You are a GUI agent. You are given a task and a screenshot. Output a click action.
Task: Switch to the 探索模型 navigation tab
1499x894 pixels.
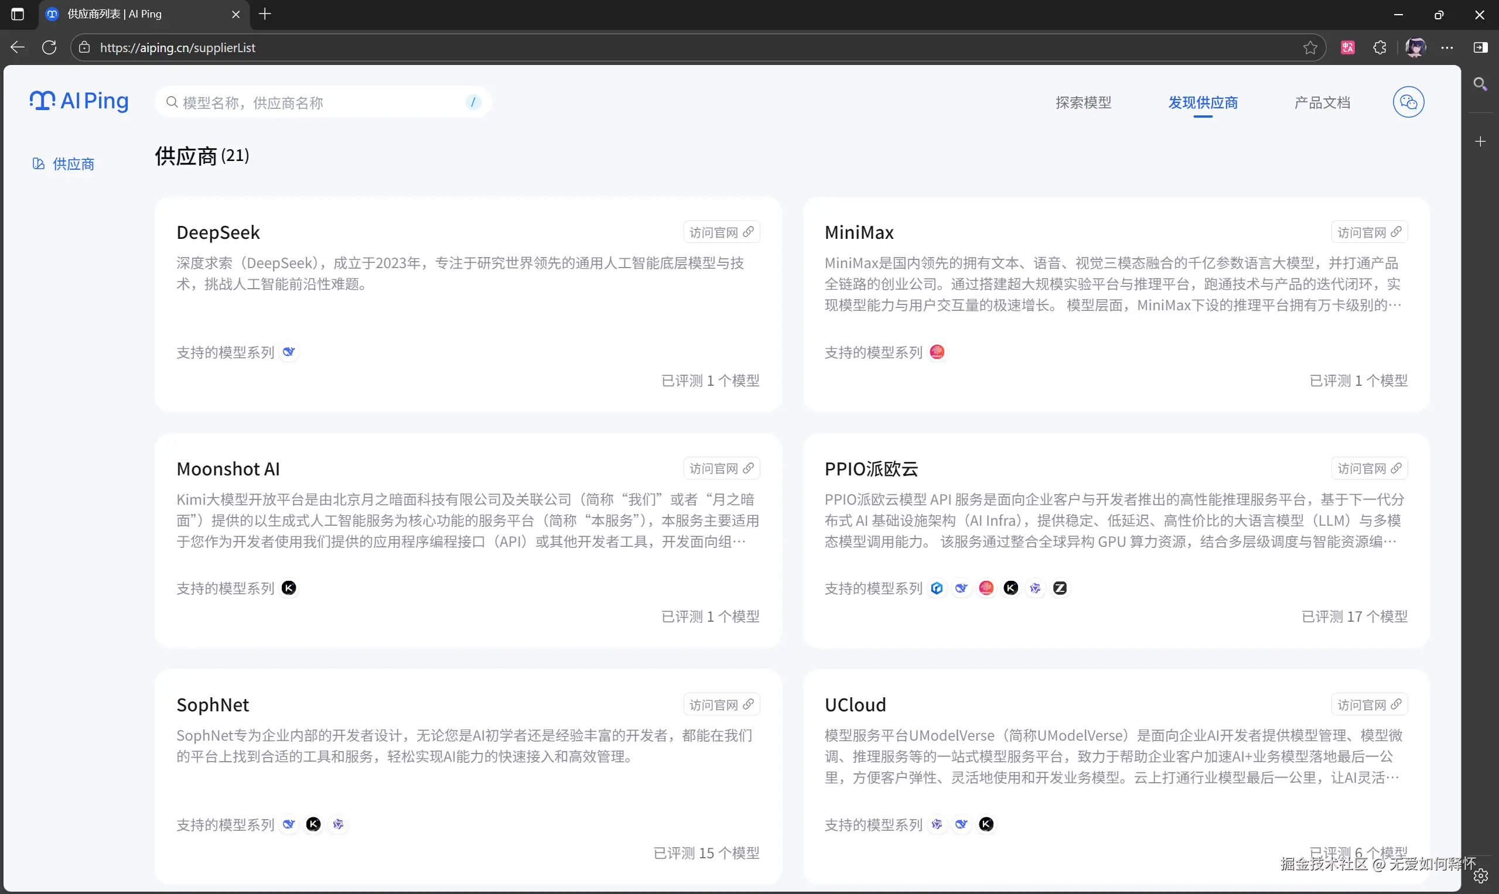1083,102
